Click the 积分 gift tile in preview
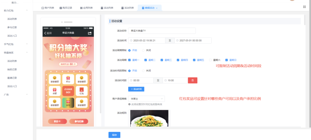This screenshot has height=140, width=311. tap(68, 79)
